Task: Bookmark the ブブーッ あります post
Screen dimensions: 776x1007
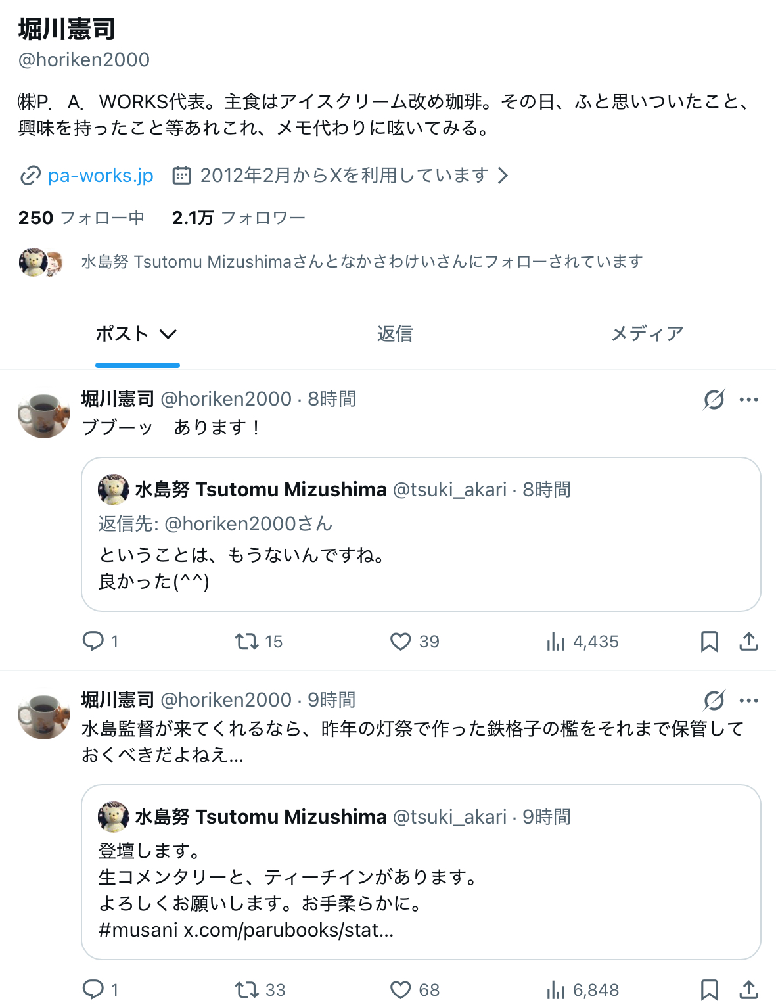Action: point(709,641)
